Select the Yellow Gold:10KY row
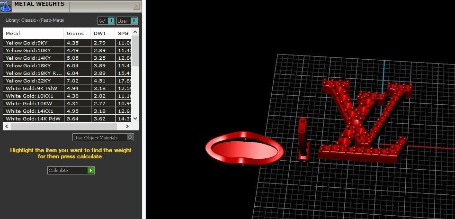455x219 pixels. point(67,50)
